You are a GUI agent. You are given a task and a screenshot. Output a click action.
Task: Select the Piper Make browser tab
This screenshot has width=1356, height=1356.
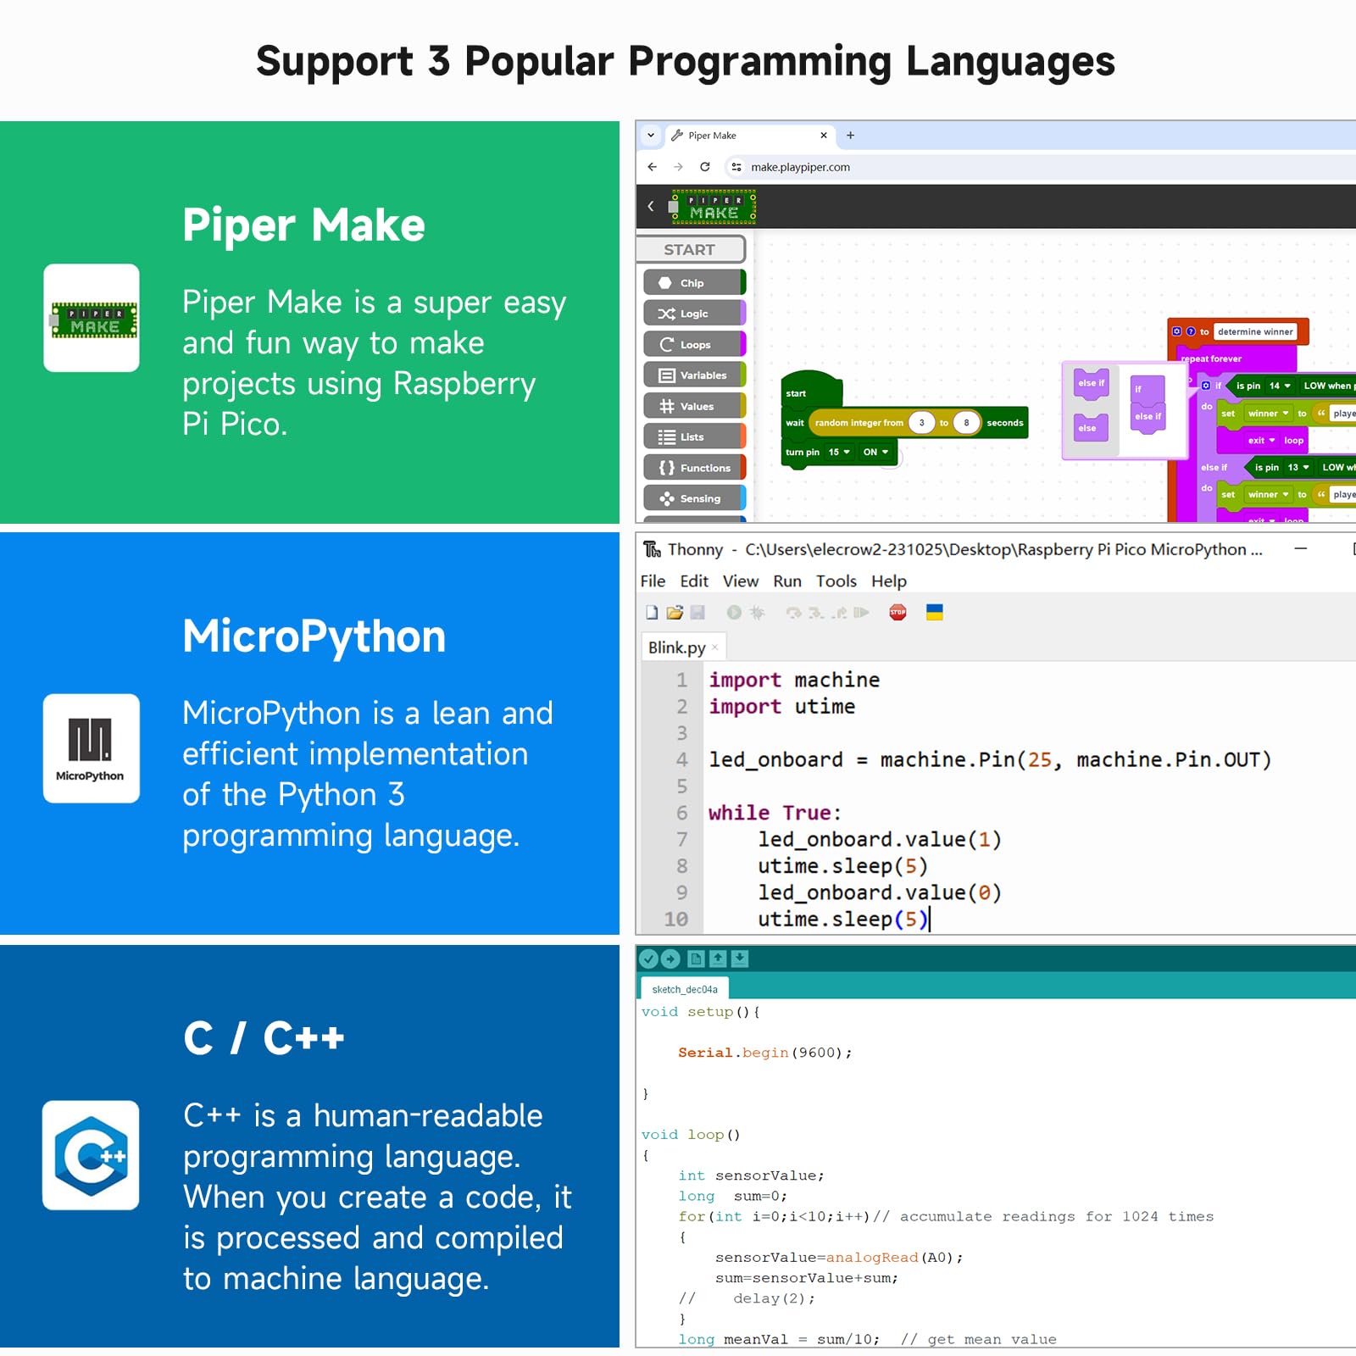[x=749, y=136]
